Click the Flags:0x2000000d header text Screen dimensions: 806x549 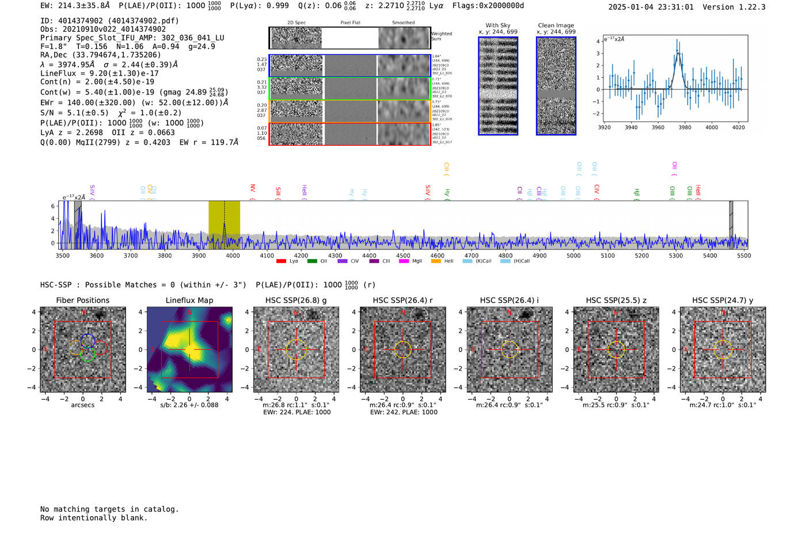point(488,5)
